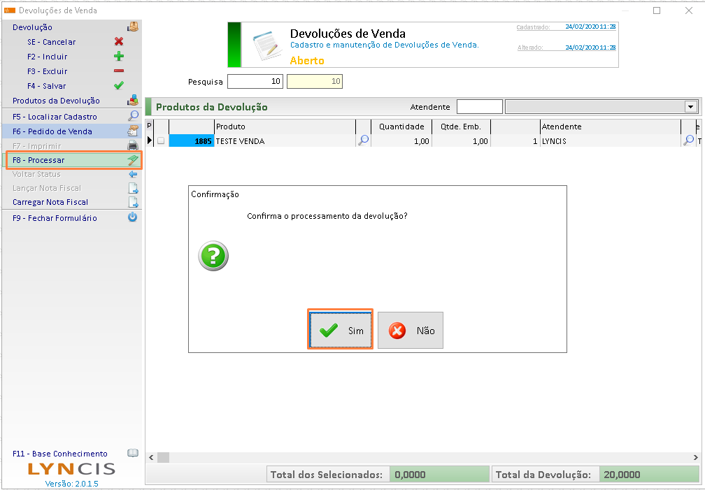Open the Atendente dropdown list
The image size is (705, 490).
coord(691,107)
